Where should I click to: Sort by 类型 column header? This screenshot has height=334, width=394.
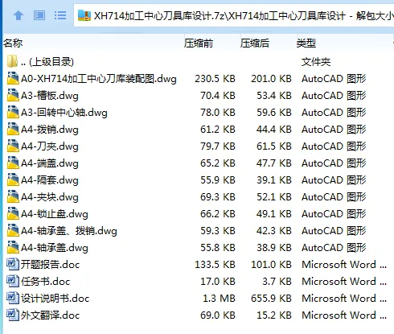tap(306, 43)
